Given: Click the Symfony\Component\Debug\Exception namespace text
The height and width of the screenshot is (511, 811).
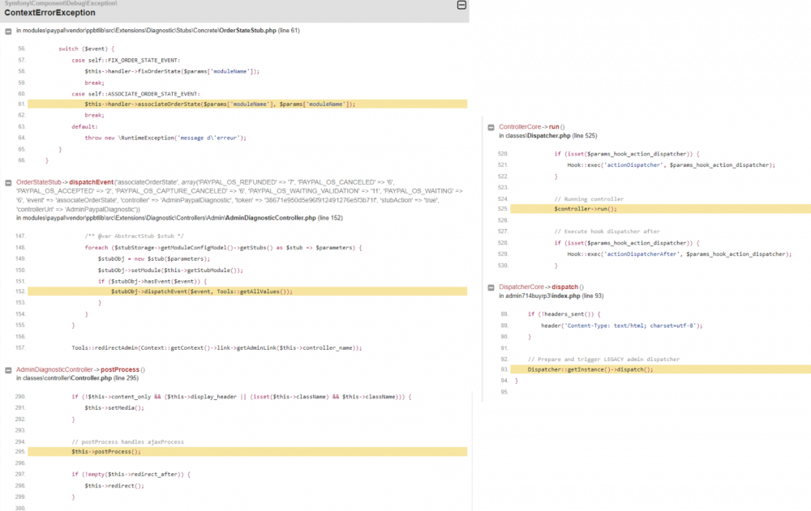Looking at the screenshot, I should pos(61,3).
